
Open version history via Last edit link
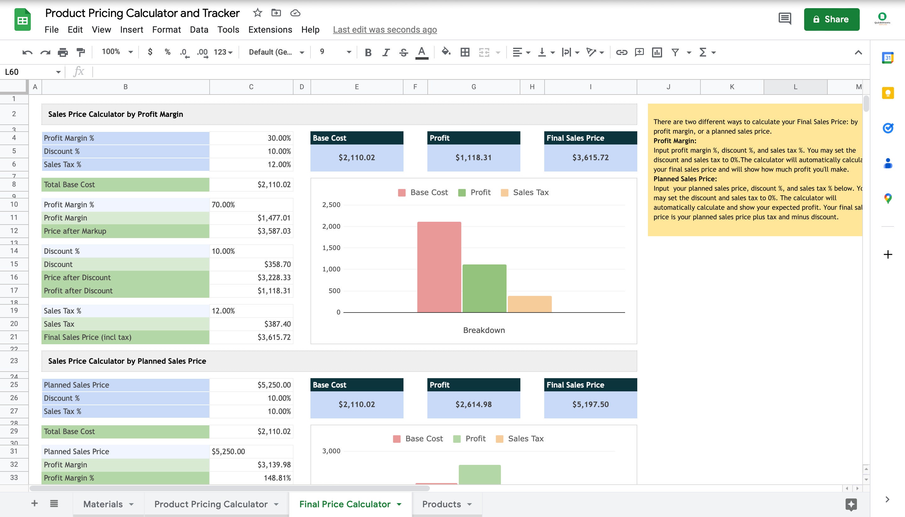(385, 30)
